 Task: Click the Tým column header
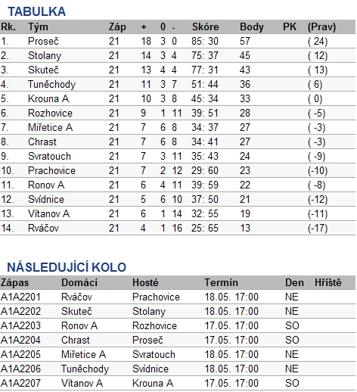38,27
